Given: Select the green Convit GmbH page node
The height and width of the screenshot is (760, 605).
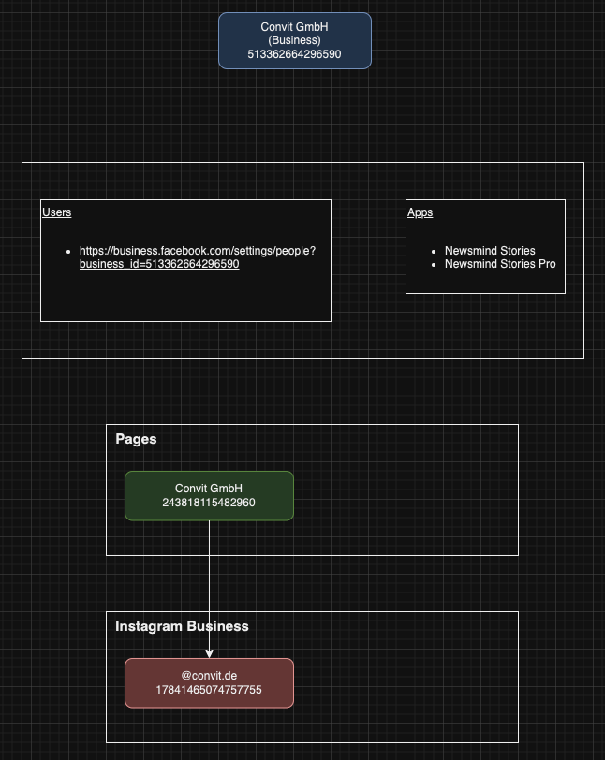Looking at the screenshot, I should pos(209,496).
